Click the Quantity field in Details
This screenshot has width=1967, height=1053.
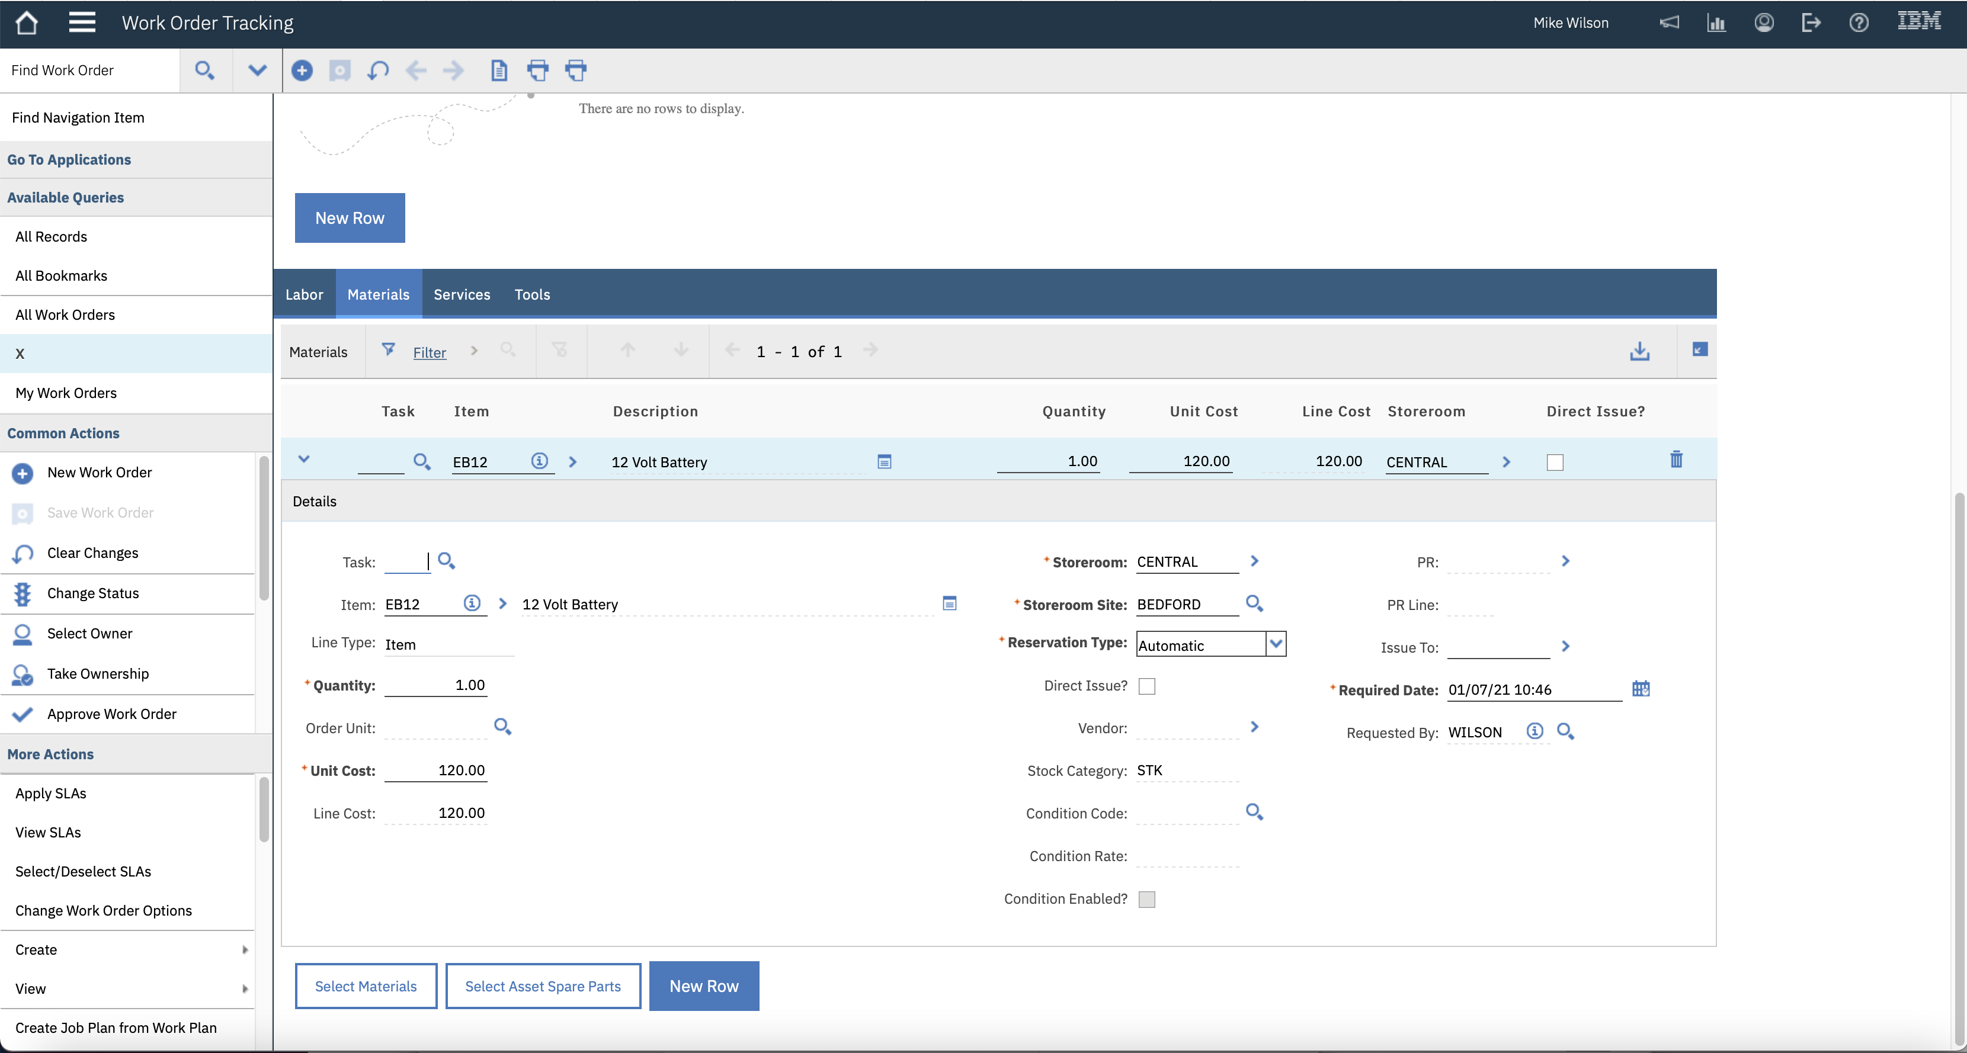click(x=435, y=685)
